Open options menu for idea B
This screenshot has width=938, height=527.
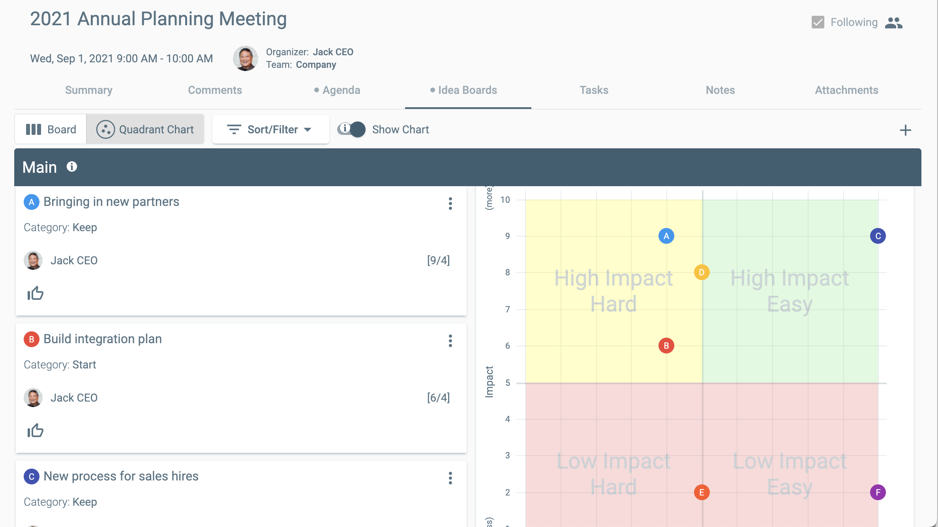tap(450, 341)
